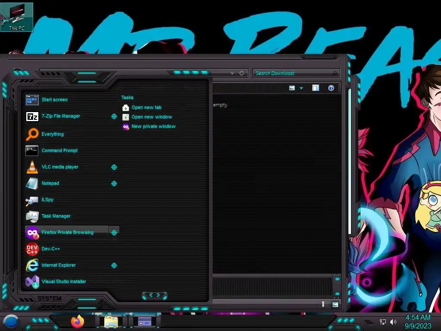Toggle the Explorer preview pane icon
This screenshot has height=331, width=441.
tap(316, 88)
